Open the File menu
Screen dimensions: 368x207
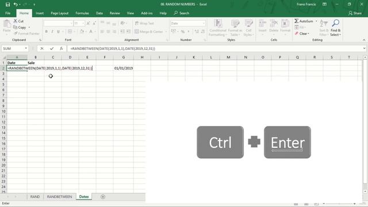7,13
